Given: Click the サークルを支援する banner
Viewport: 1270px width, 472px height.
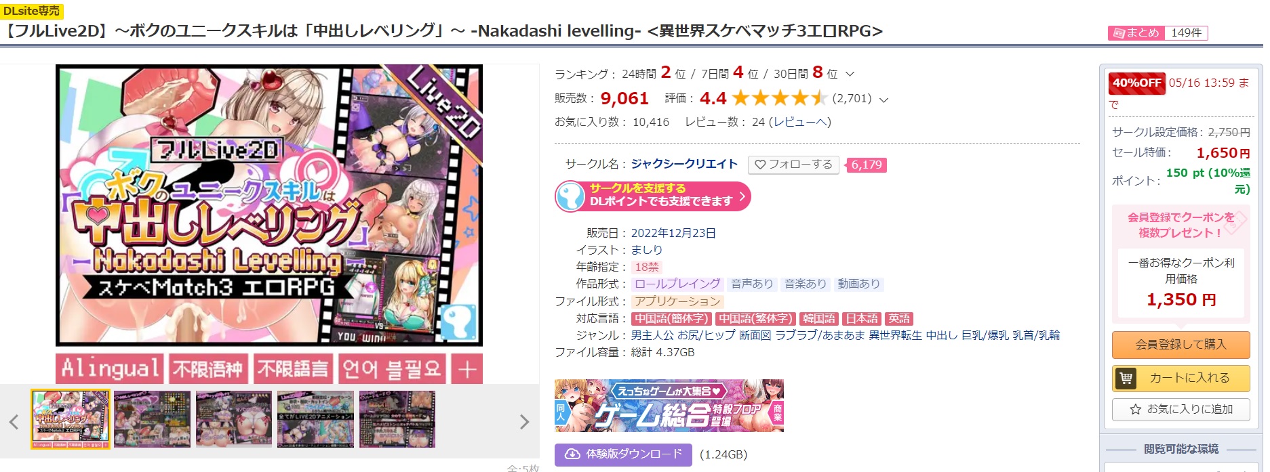Looking at the screenshot, I should [653, 196].
